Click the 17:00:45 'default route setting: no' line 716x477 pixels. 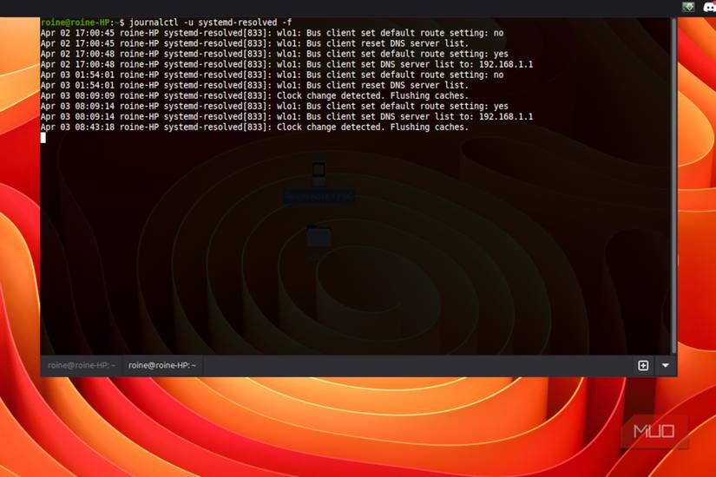273,33
